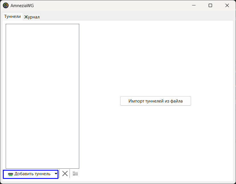Viewport: 236px width, 184px height.
Task: Expand the Добавить туннель dropdown arrow
Action: point(56,174)
